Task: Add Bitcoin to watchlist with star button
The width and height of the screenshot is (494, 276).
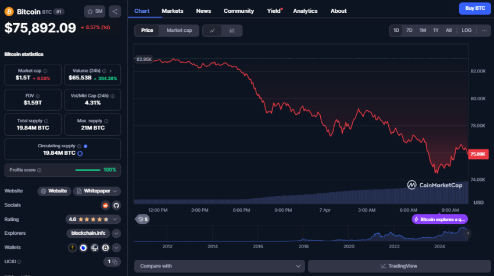Action: pyautogui.click(x=95, y=11)
